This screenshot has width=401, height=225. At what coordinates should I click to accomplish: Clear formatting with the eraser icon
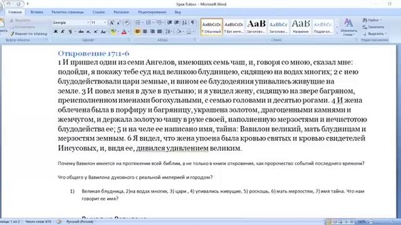[x=127, y=22]
